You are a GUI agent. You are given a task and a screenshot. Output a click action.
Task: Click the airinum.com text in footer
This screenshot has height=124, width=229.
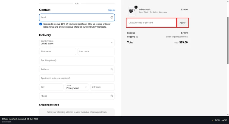pyautogui.click(x=7, y=122)
